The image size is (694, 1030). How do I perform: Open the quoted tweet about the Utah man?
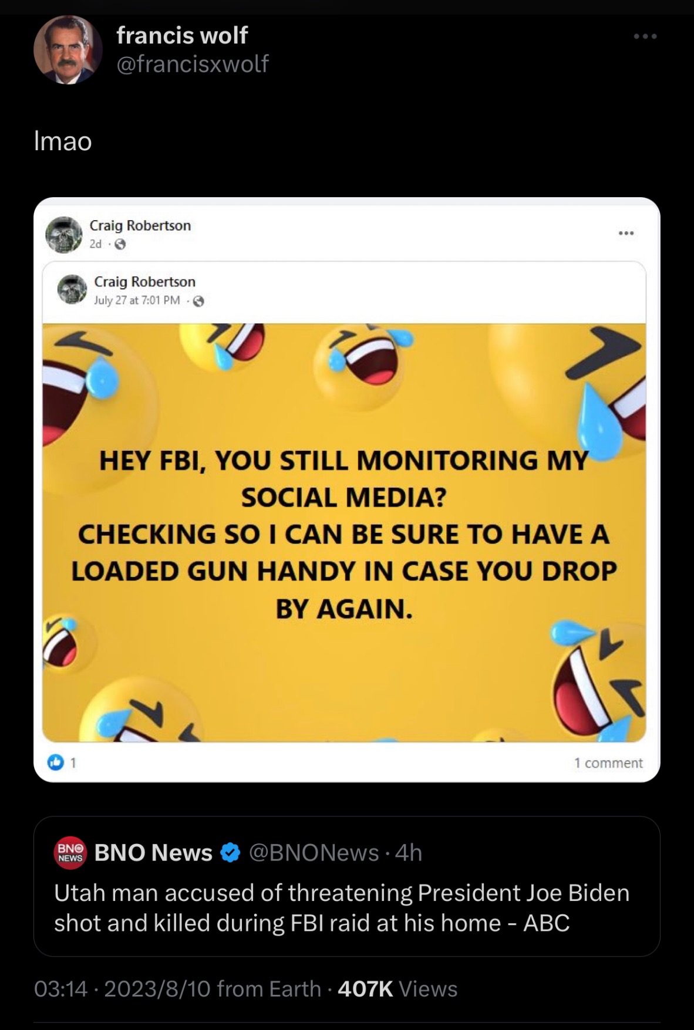click(346, 907)
